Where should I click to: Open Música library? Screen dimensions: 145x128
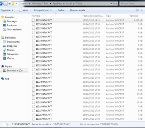tap(11, 50)
